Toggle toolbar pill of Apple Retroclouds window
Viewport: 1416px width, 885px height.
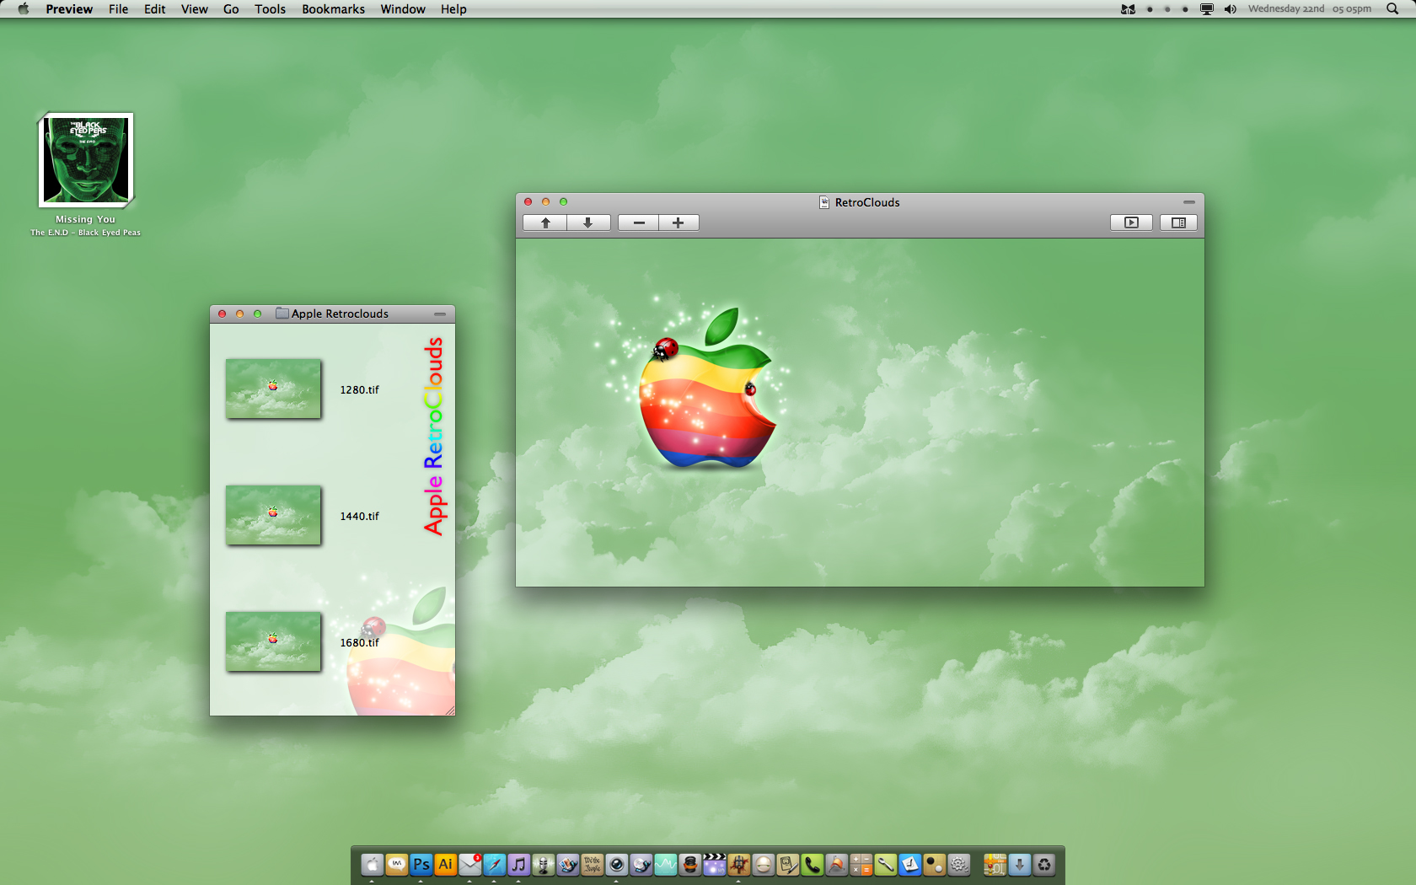tap(440, 314)
